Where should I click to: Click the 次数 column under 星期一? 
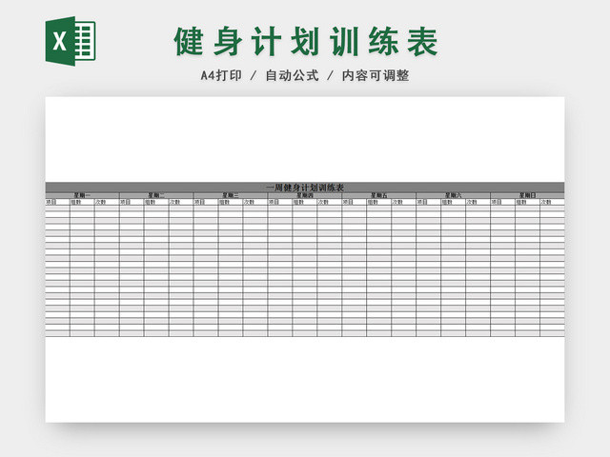click(x=107, y=202)
